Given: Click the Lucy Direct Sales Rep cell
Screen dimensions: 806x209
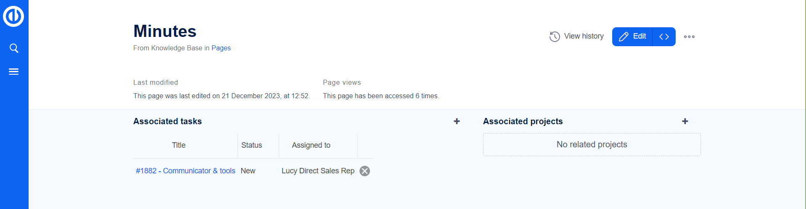Looking at the screenshot, I should click(x=318, y=171).
